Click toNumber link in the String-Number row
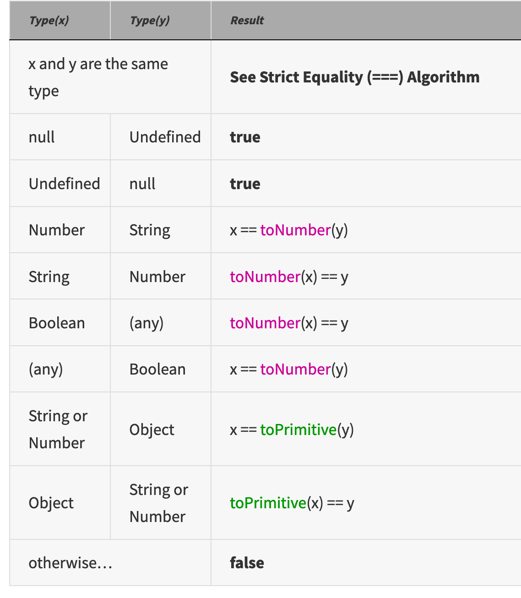Screen dimensions: 521x598 [x=265, y=277]
